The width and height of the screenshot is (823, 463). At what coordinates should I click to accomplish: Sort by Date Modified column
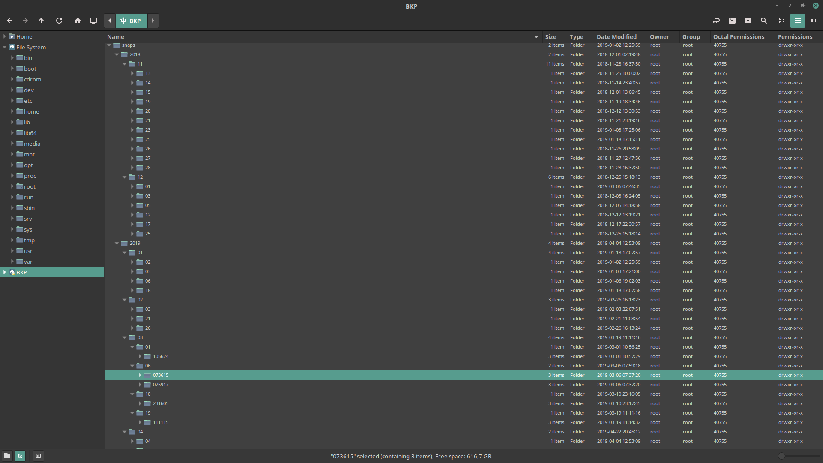point(620,37)
